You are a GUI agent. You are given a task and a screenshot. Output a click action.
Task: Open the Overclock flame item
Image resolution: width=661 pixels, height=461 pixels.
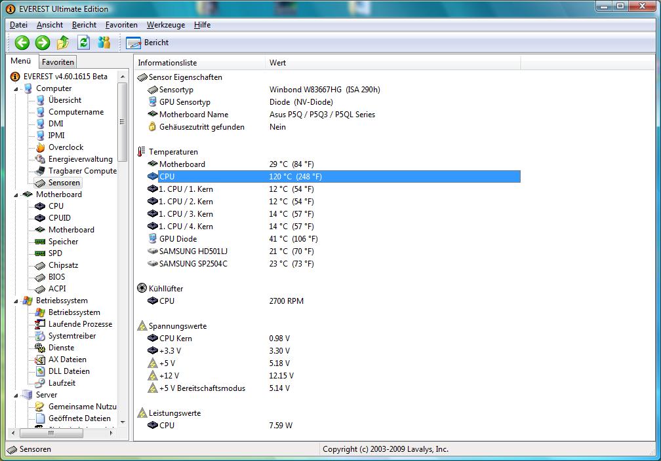66,147
